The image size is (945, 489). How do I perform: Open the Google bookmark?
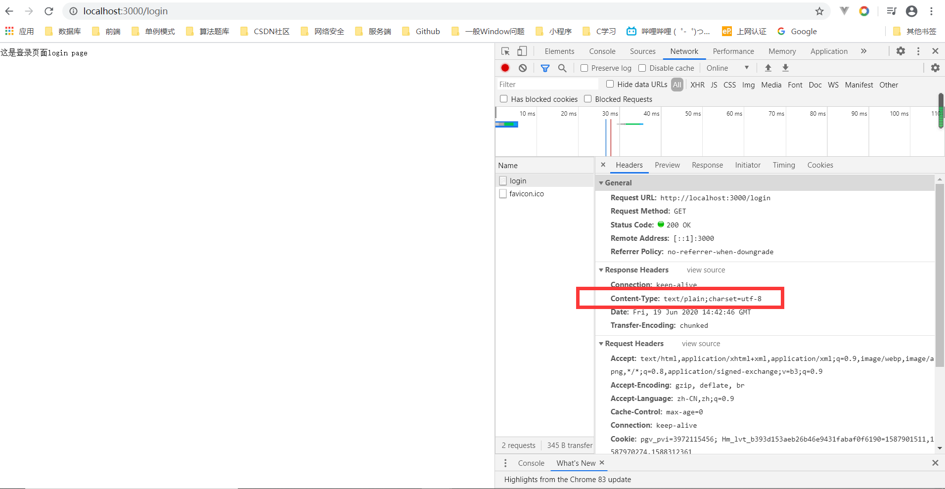[797, 31]
